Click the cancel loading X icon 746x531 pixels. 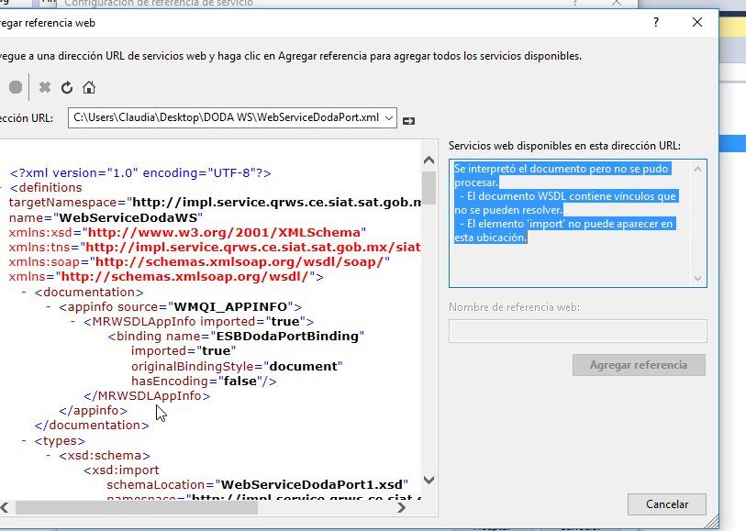45,87
